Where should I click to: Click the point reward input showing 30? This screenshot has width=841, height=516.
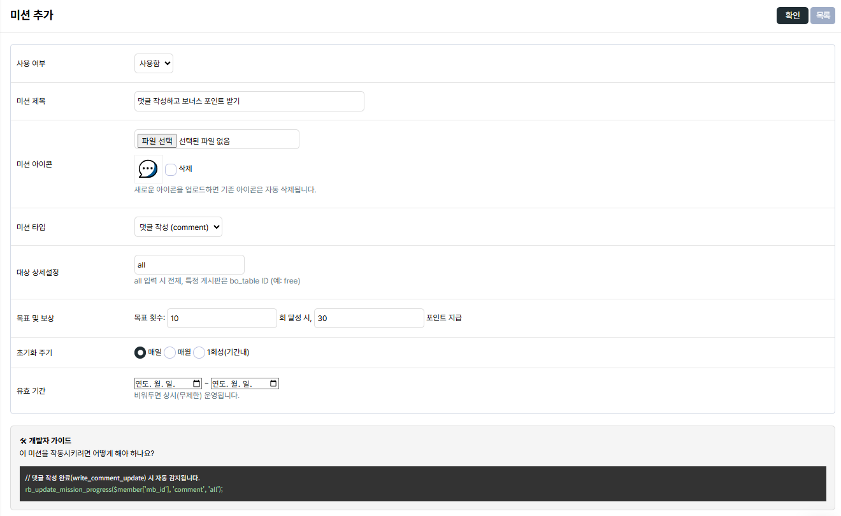tap(369, 318)
